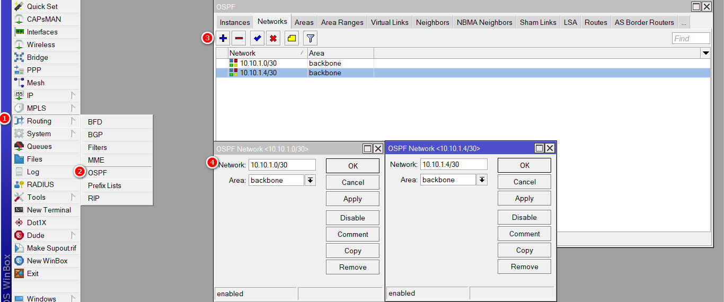Select BGP from the Routing submenu
This screenshot has width=724, height=302.
click(x=95, y=135)
